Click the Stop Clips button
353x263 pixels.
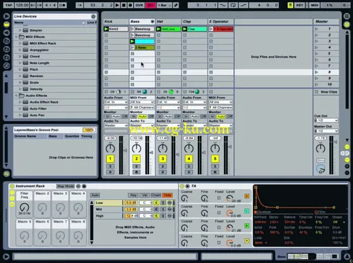click(x=327, y=92)
